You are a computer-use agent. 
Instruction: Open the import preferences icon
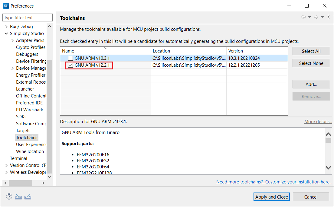(x=18, y=196)
